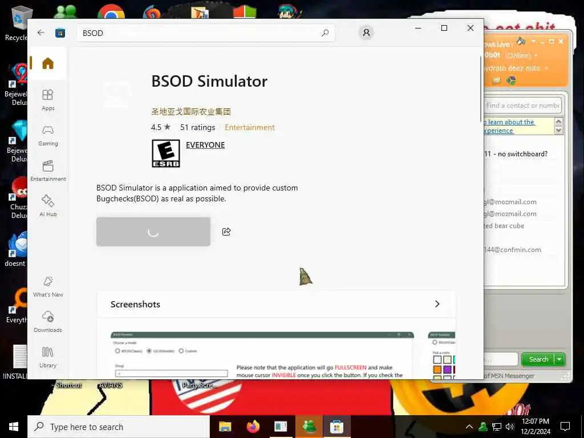Click the MSN butterfly icon in Messenger
The width and height of the screenshot is (584, 438).
click(512, 80)
